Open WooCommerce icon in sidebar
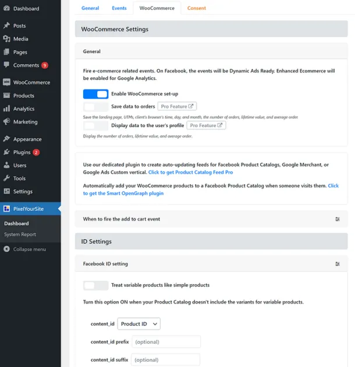 (6, 82)
